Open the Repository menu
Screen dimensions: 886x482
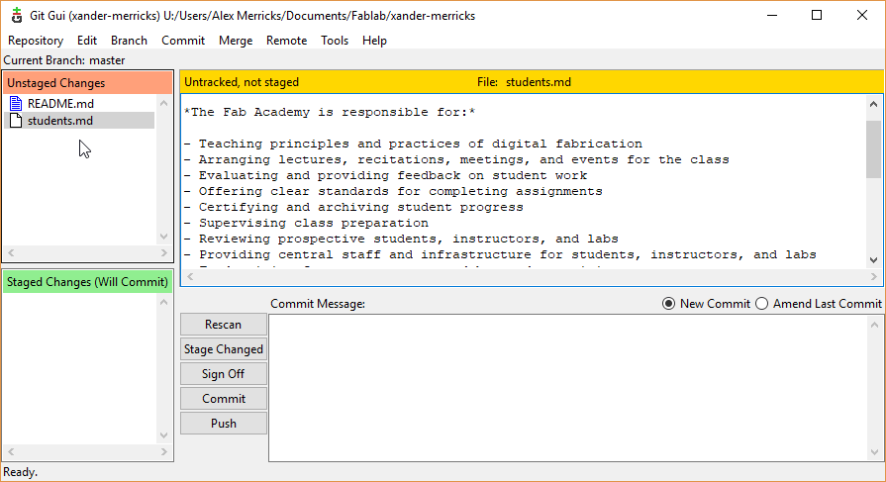[x=36, y=41]
